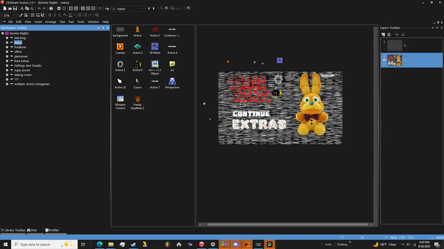The height and width of the screenshot is (249, 444).
Task: Copy selection with the Copy toolbar icon
Action: point(27,8)
